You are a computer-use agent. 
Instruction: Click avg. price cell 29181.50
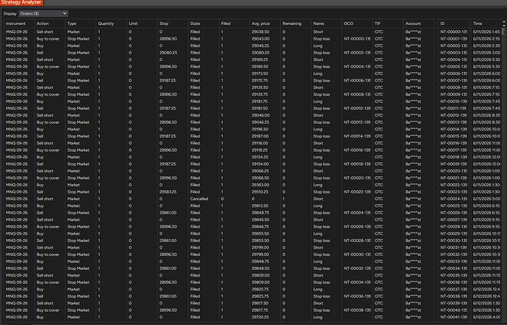[x=261, y=109]
